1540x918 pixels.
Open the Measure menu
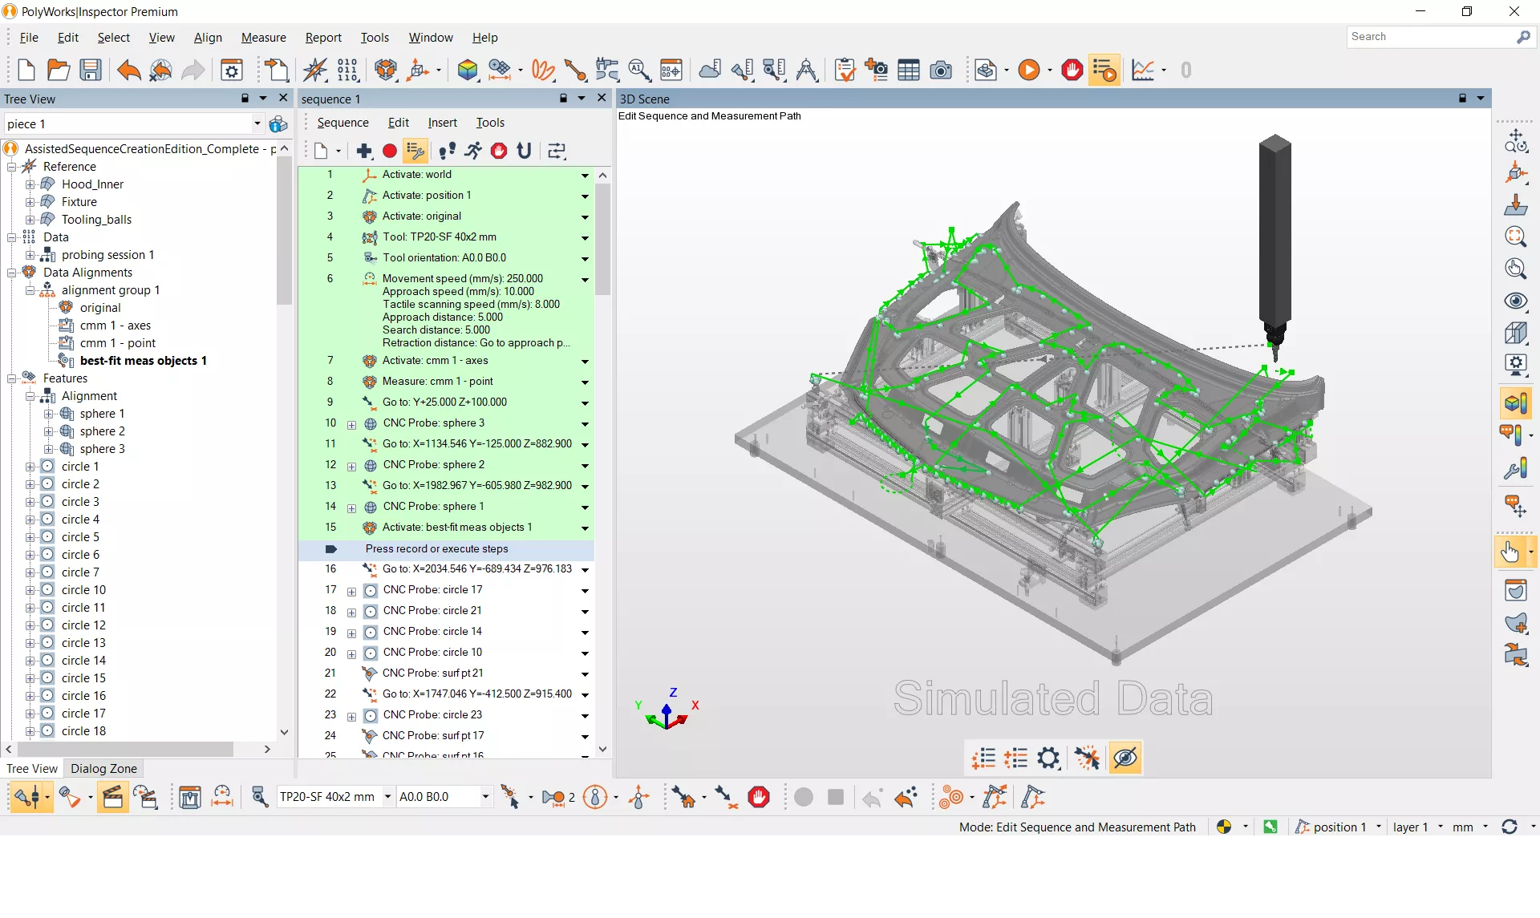[x=263, y=38]
